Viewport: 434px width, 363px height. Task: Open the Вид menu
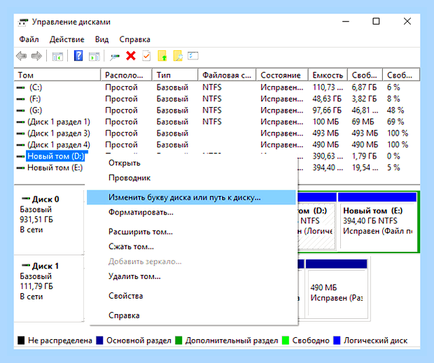[x=102, y=40]
